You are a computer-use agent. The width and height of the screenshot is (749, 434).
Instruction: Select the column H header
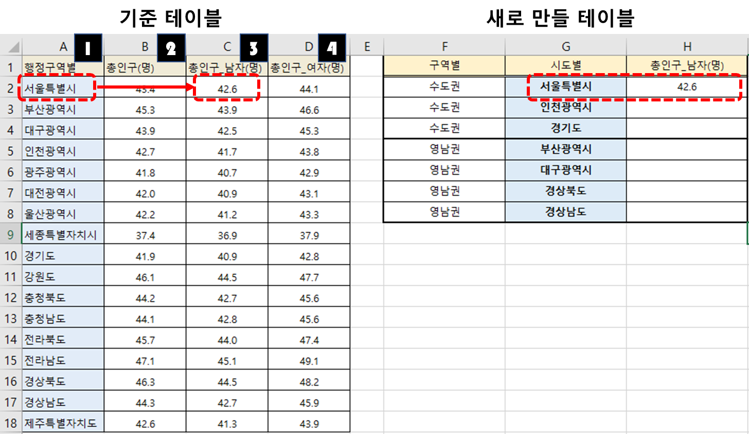coord(687,46)
